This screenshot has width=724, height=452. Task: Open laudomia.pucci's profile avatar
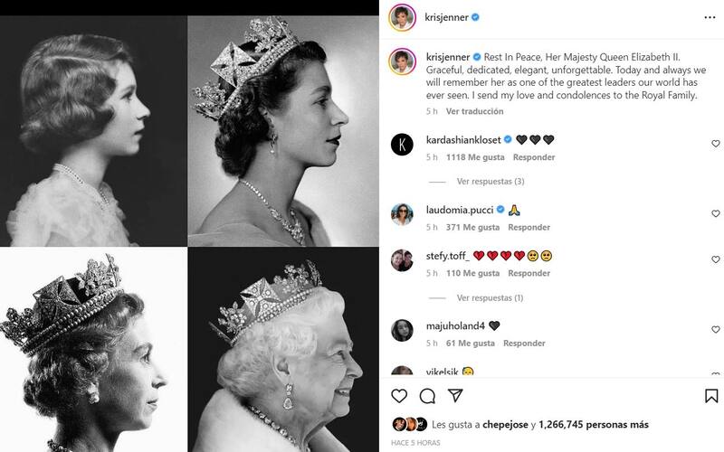pos(402,215)
